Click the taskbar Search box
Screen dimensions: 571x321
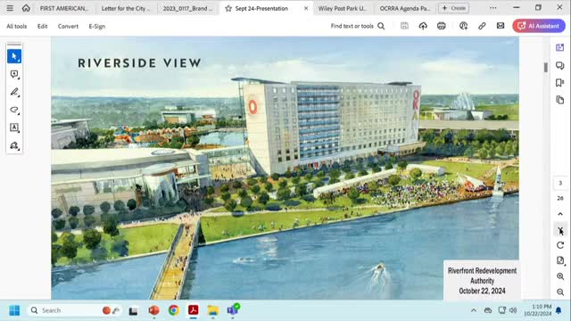click(x=74, y=310)
